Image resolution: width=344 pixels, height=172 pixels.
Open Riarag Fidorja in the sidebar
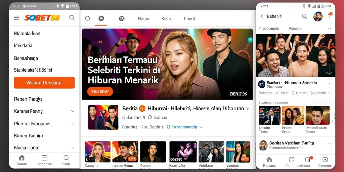pos(28,136)
